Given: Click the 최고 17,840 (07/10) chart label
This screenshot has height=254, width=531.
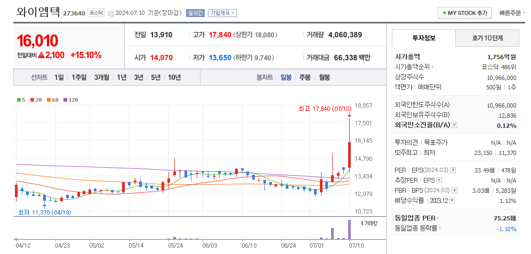Looking at the screenshot, I should pos(325,109).
